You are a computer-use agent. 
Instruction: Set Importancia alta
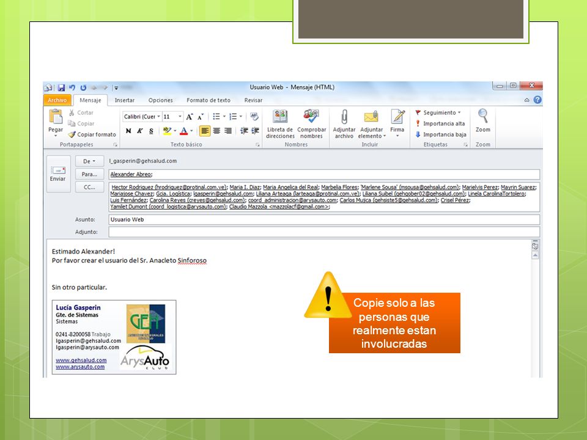tap(440, 123)
